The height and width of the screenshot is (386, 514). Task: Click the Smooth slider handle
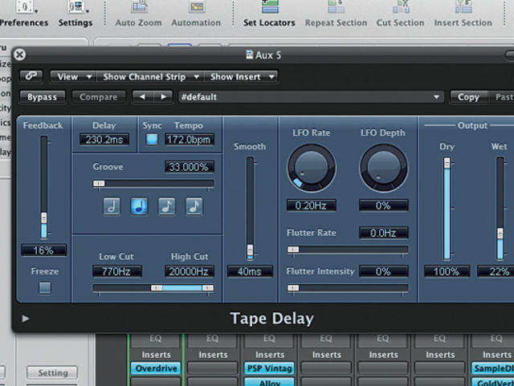250,250
